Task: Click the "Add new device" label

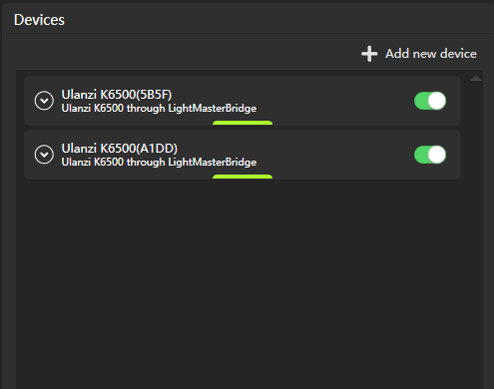Action: coord(431,54)
